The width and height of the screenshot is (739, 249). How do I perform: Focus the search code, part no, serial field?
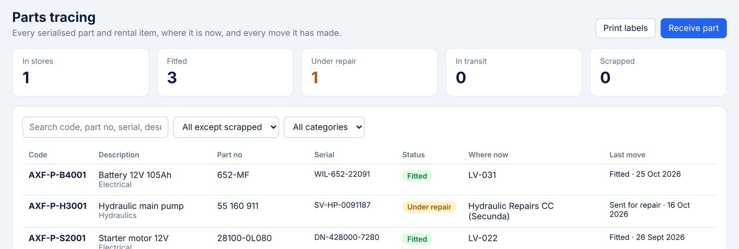coord(95,127)
